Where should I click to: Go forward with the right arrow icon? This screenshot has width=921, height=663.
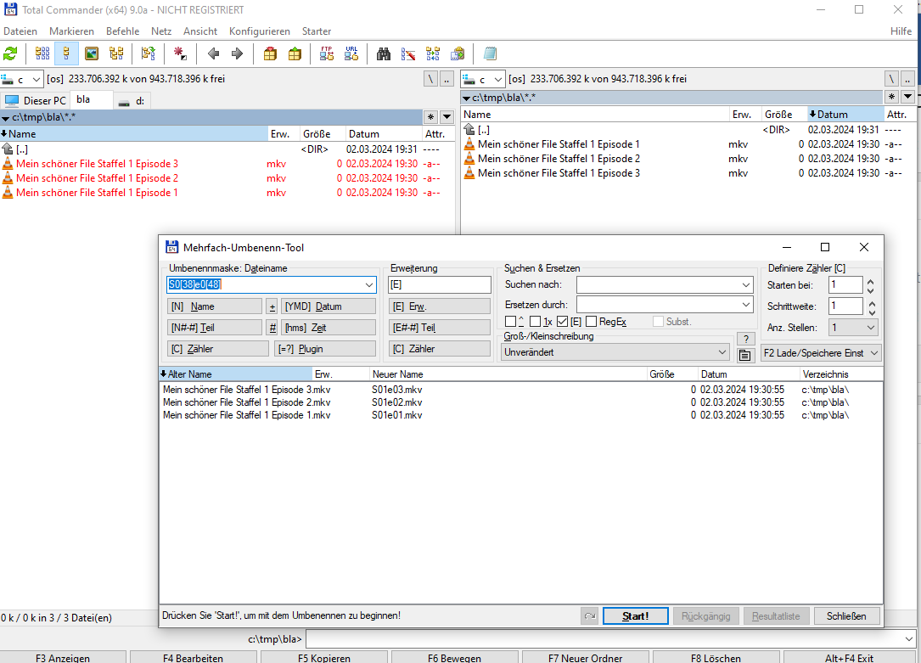click(238, 54)
